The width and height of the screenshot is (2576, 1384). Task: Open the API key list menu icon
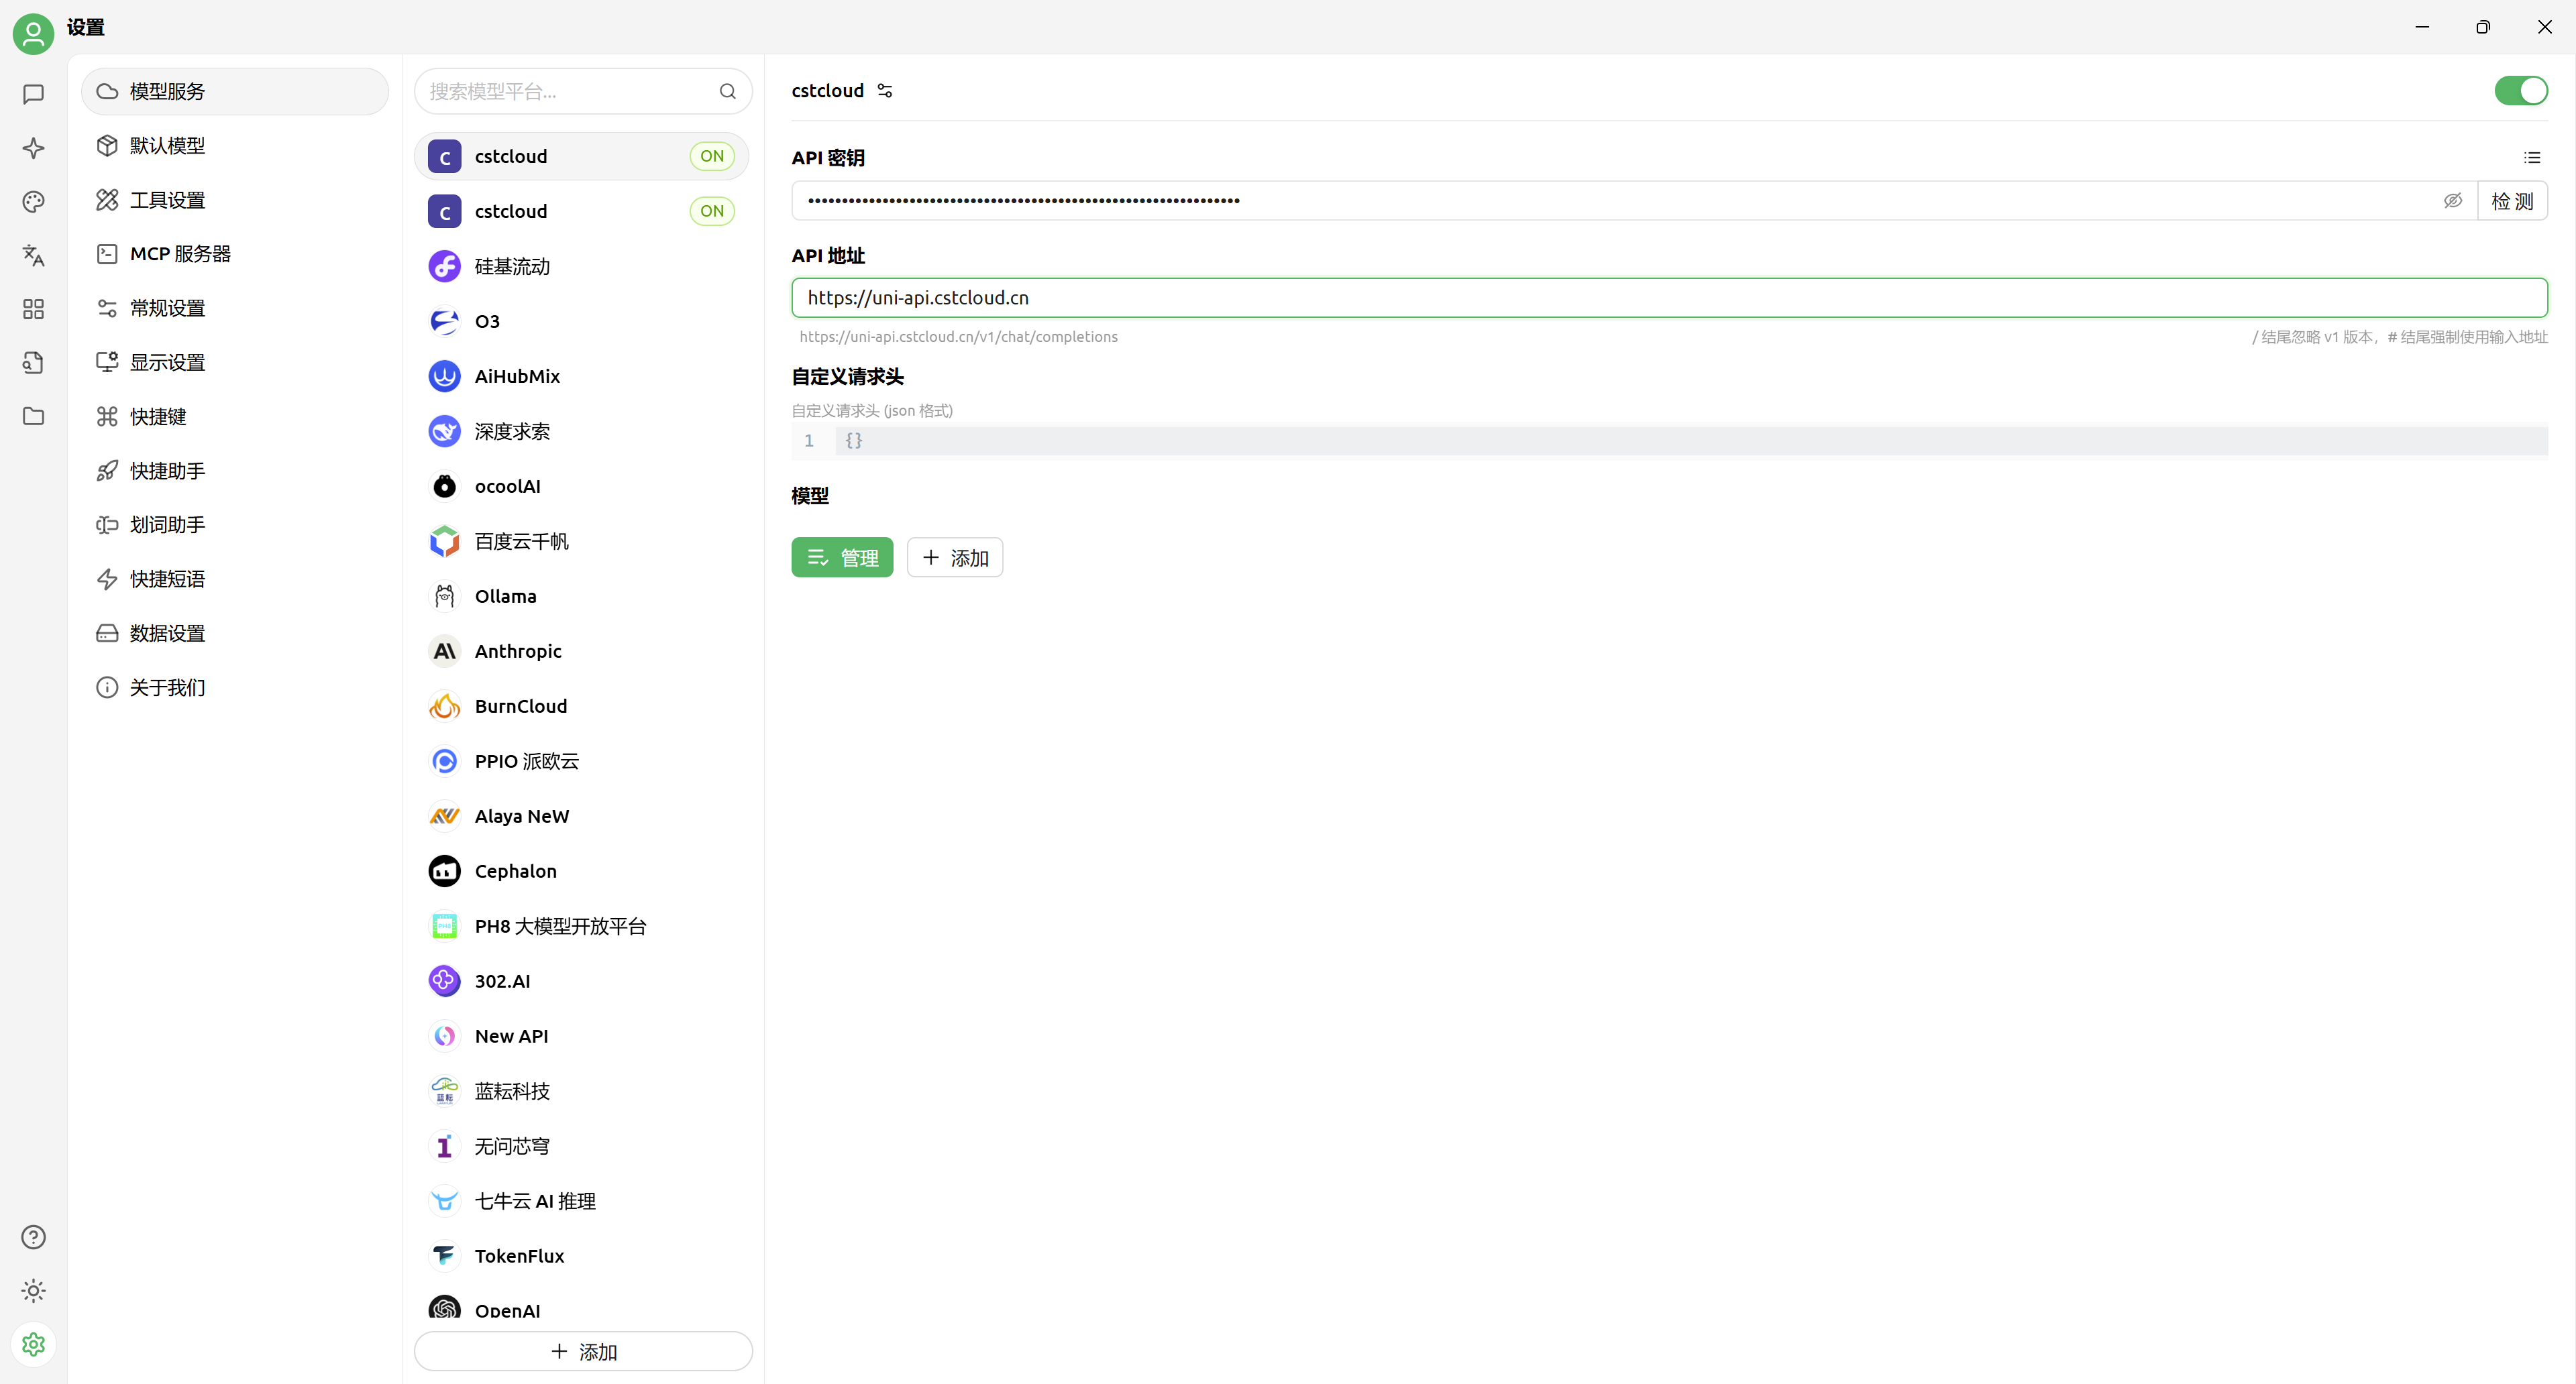pyautogui.click(x=2531, y=158)
